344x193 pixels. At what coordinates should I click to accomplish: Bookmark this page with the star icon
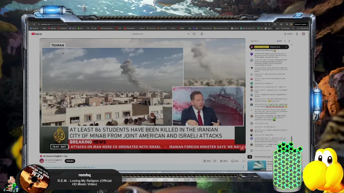pos(269,24)
